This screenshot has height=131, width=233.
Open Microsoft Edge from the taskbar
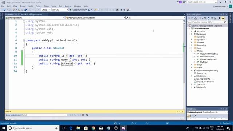point(71,128)
